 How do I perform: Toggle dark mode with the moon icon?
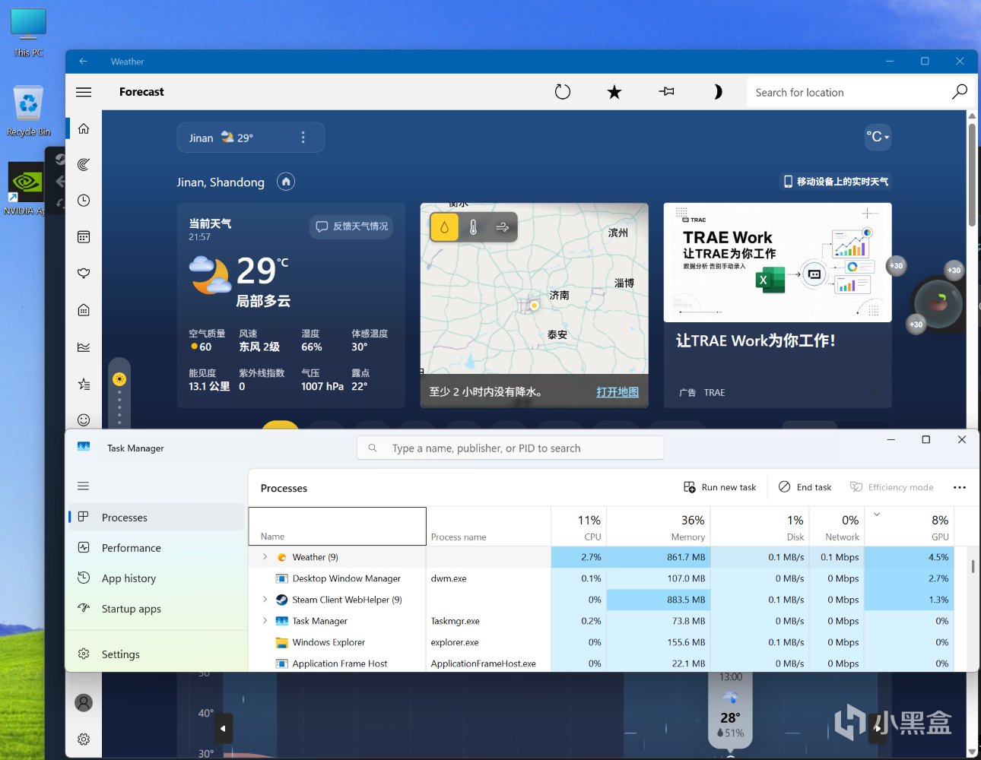(717, 92)
